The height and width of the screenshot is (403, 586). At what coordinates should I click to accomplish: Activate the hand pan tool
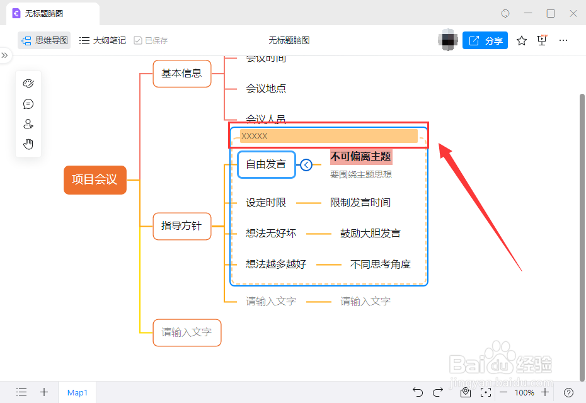(x=28, y=144)
